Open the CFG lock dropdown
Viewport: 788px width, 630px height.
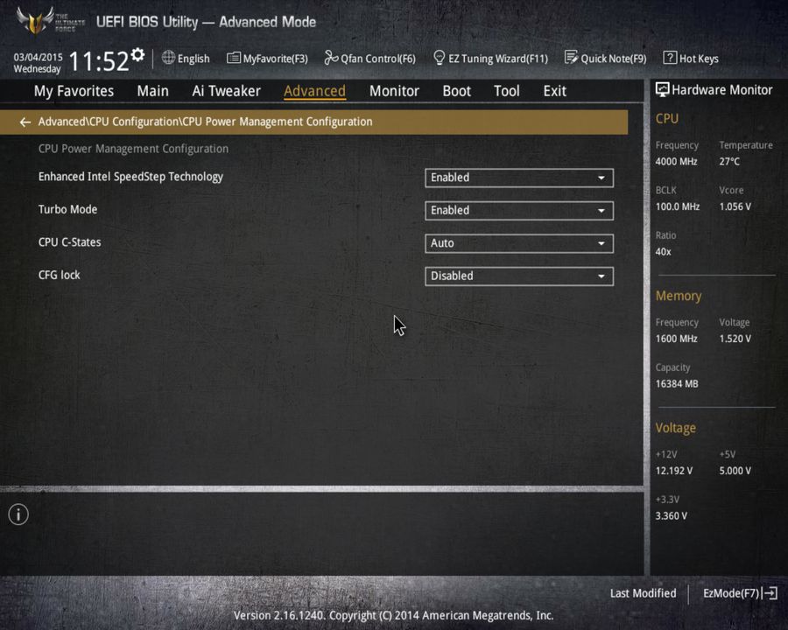click(519, 276)
